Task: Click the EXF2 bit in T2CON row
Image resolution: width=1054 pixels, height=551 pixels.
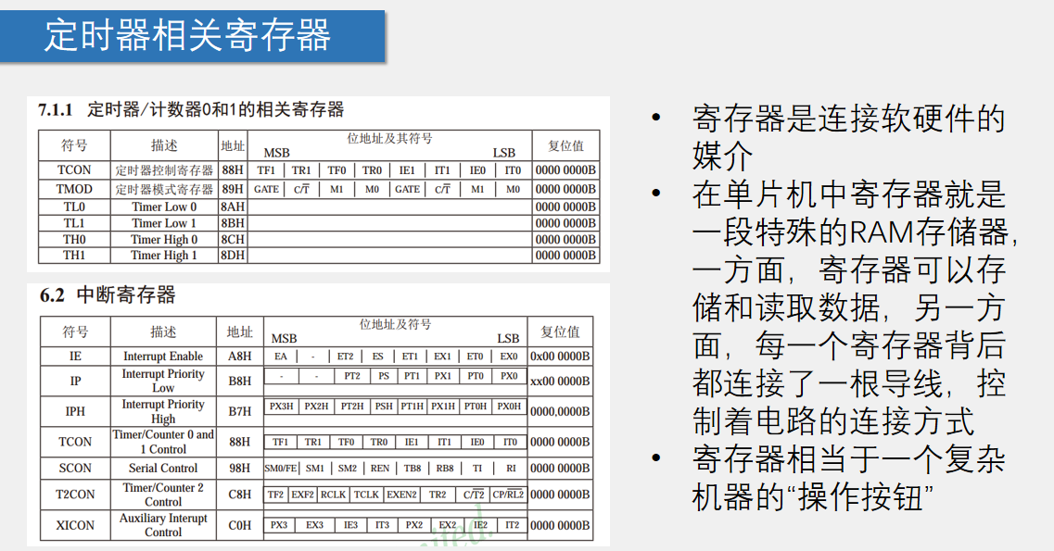Action: [302, 495]
